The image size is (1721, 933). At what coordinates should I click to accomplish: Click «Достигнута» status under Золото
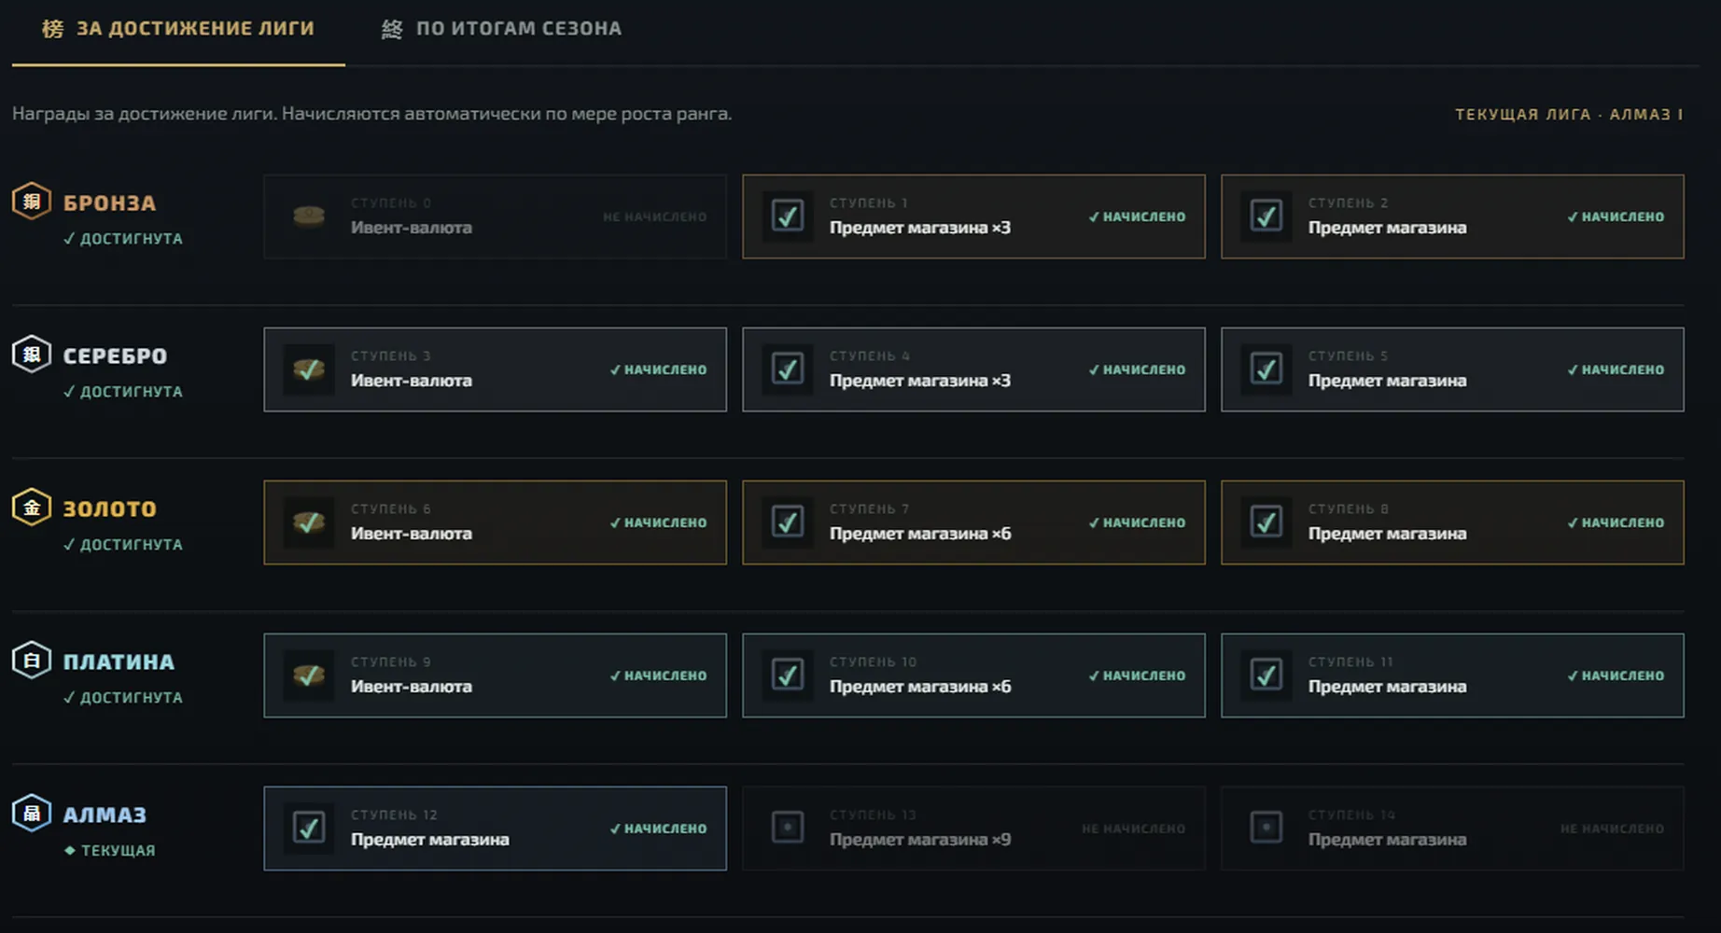click(122, 545)
